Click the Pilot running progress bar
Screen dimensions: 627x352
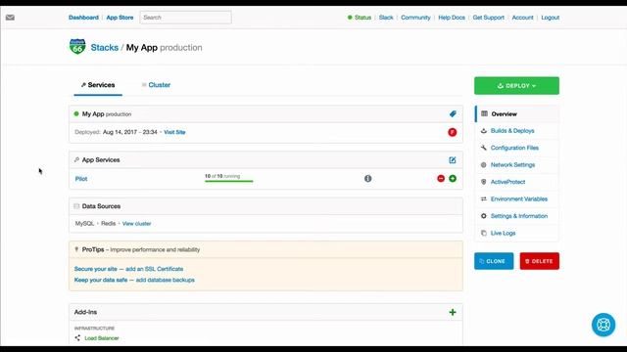(x=228, y=181)
